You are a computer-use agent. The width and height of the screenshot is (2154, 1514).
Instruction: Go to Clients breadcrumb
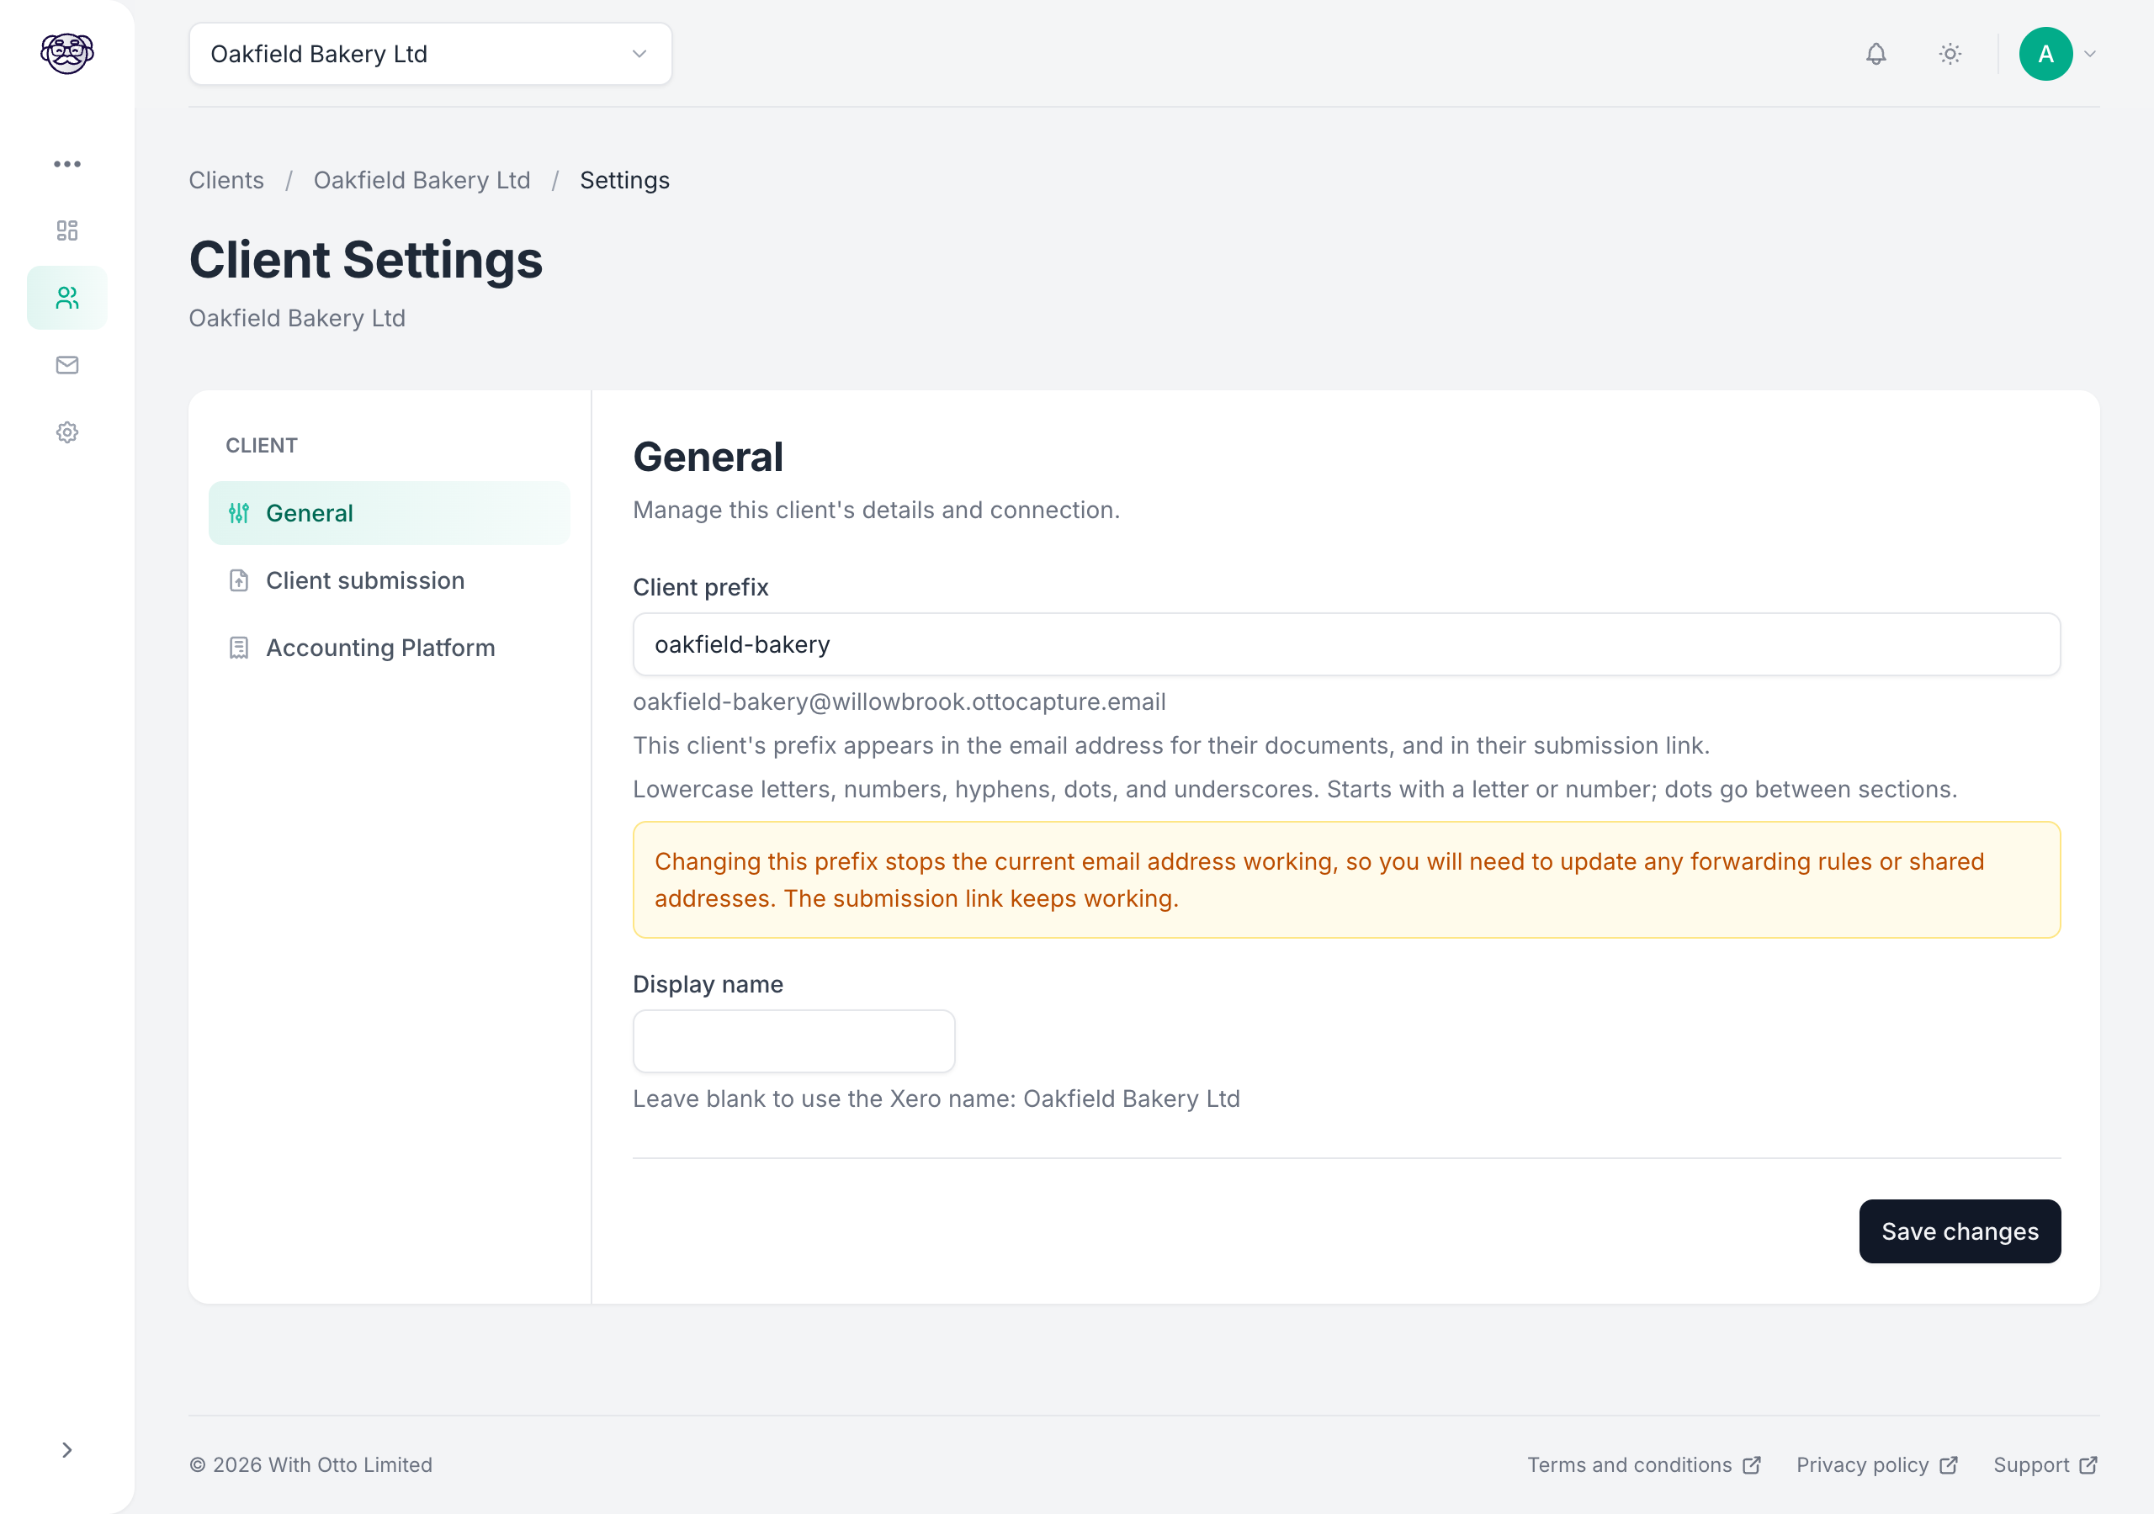click(226, 180)
